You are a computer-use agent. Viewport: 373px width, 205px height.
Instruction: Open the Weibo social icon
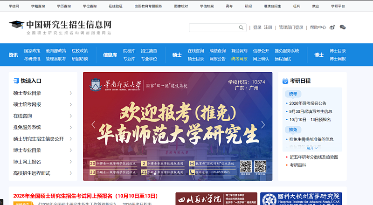point(332,27)
